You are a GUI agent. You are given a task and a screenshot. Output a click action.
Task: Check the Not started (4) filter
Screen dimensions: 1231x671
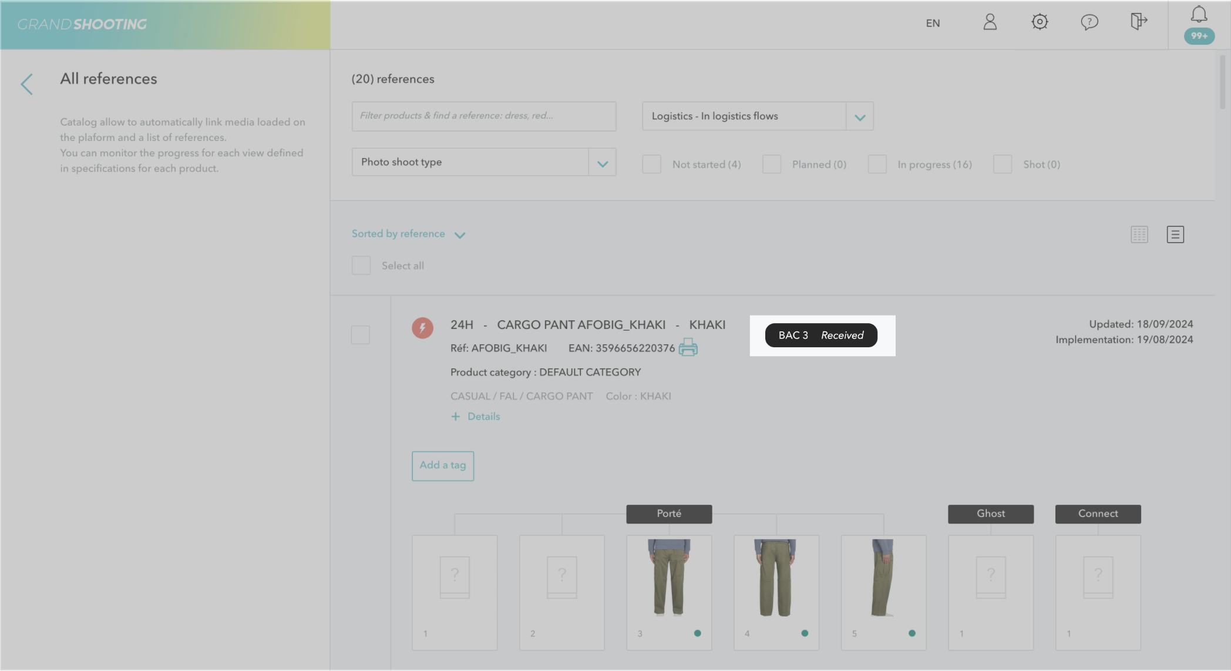click(651, 165)
